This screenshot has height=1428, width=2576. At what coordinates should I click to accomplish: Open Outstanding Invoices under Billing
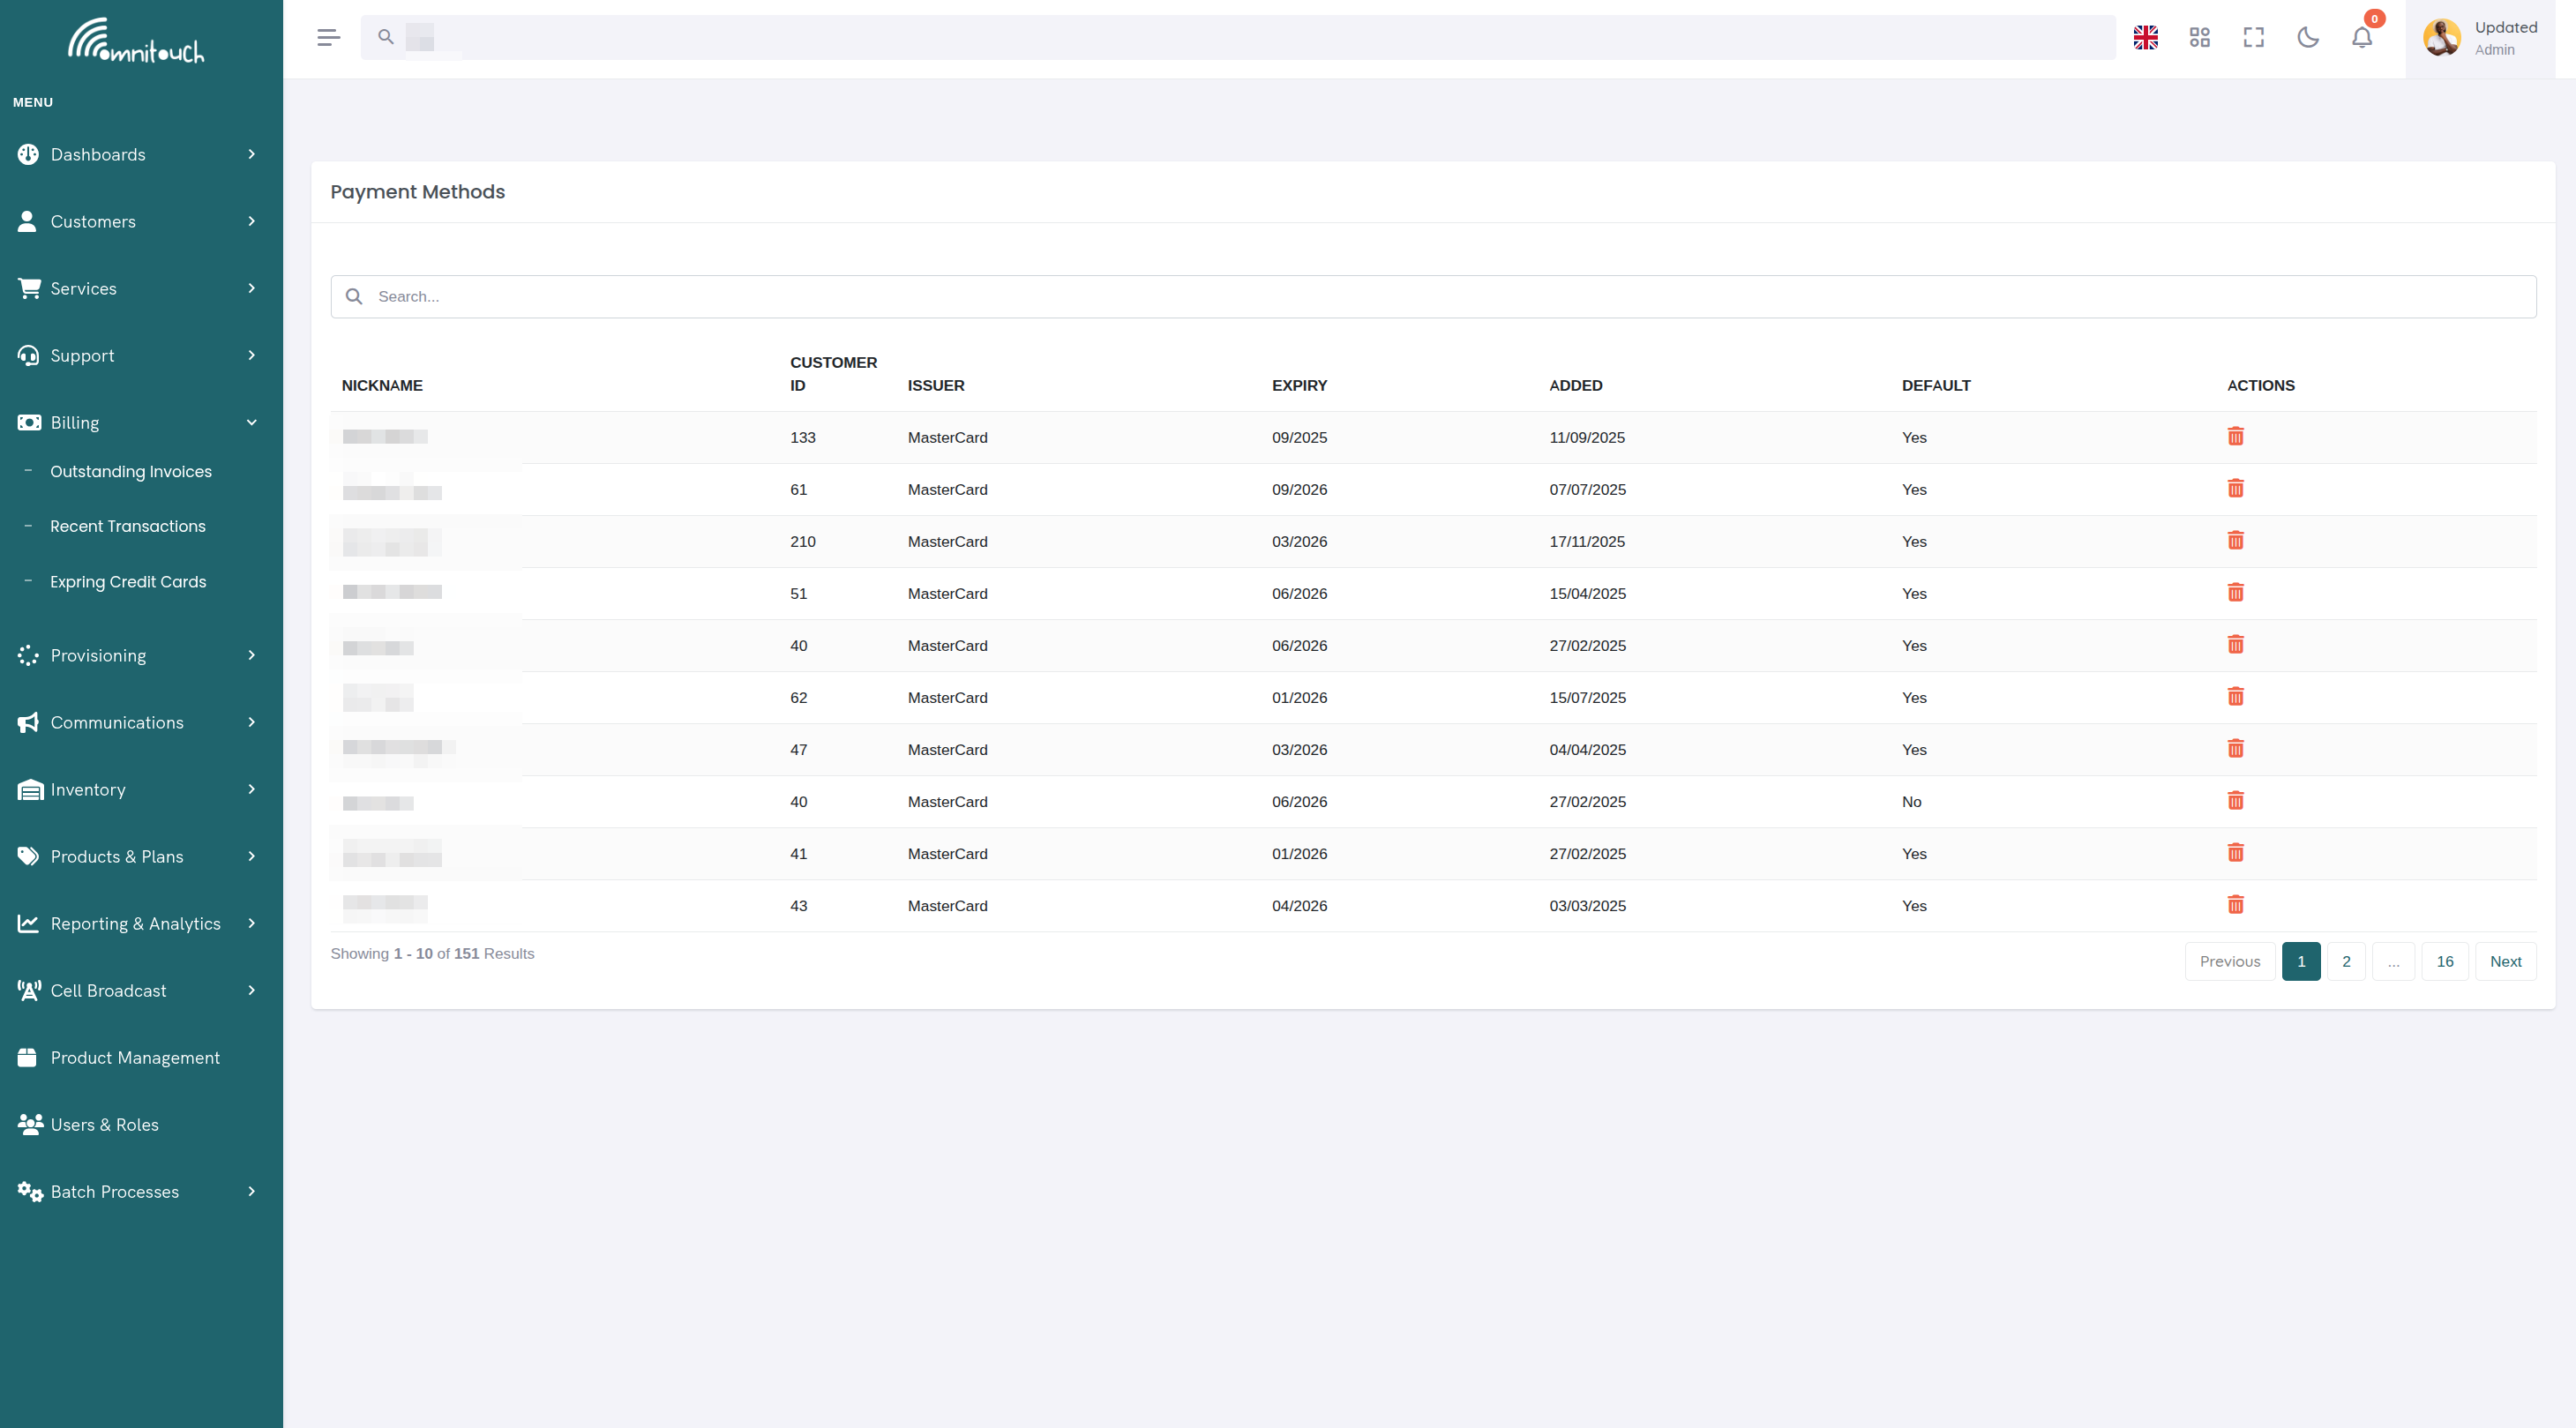pyautogui.click(x=130, y=471)
